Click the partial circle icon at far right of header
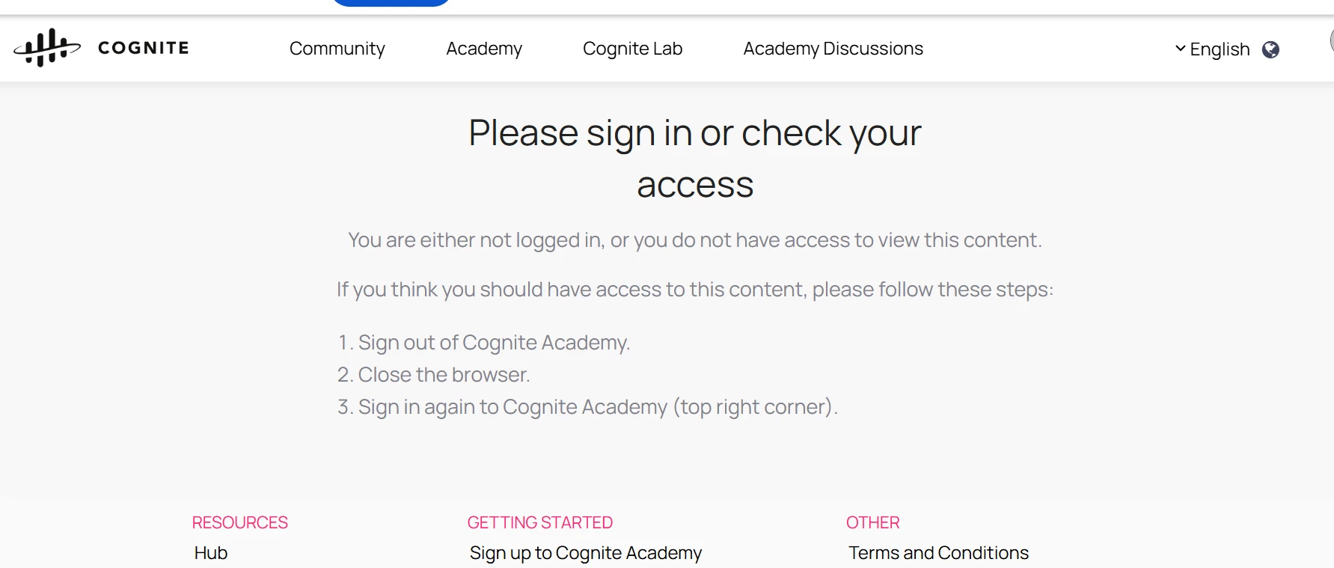Viewport: 1334px width, 568px height. (1331, 41)
